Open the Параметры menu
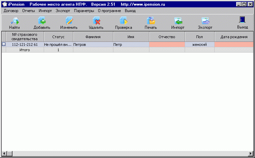 coord(84,11)
